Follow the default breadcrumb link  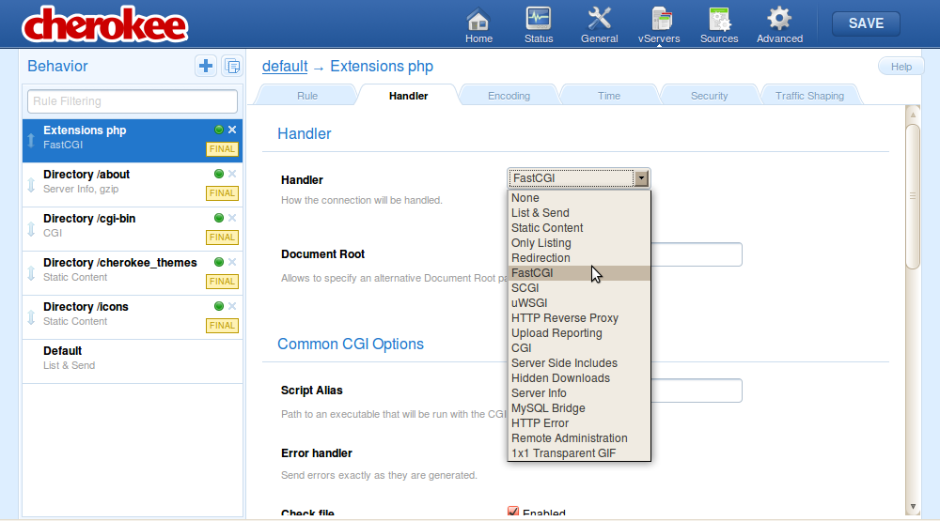coord(285,66)
